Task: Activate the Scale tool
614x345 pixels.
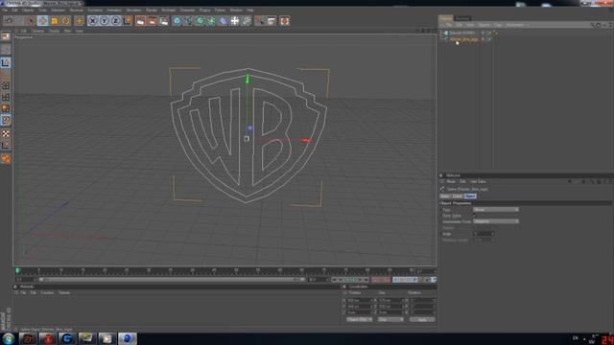Action: point(54,20)
